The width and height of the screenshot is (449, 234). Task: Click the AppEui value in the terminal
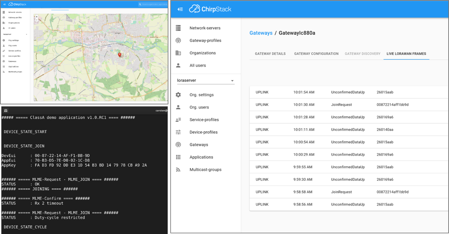[x=62, y=160]
